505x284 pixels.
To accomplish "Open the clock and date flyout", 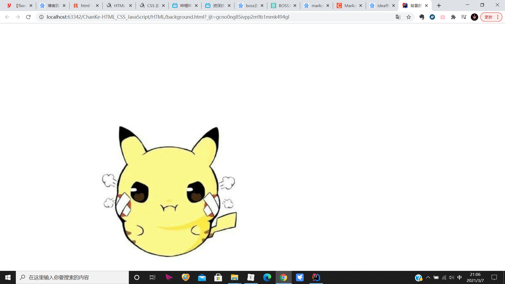I will [x=475, y=277].
